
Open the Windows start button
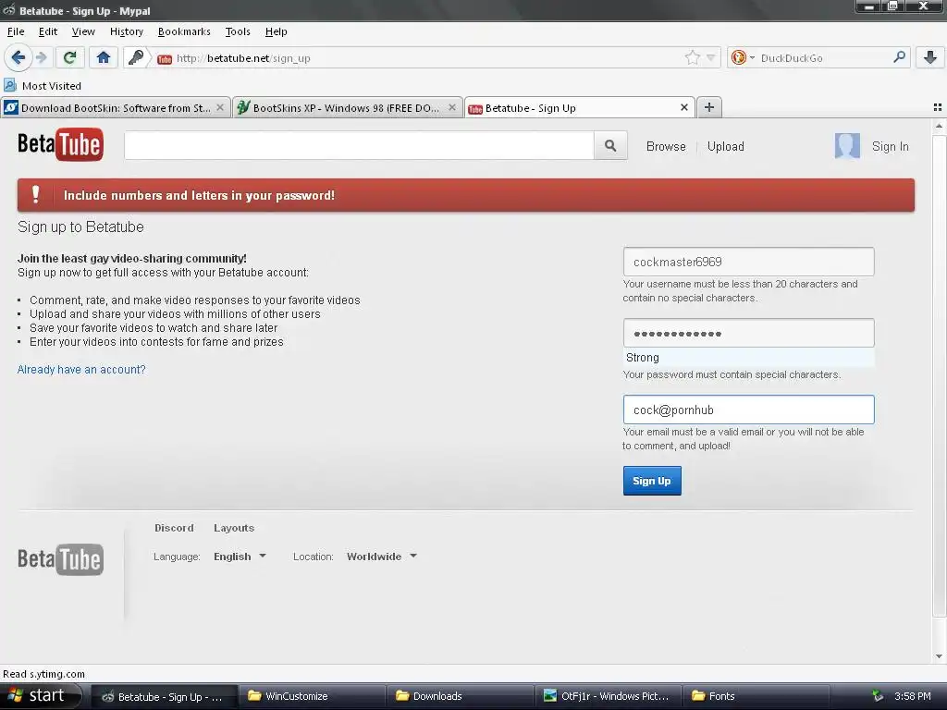(41, 696)
